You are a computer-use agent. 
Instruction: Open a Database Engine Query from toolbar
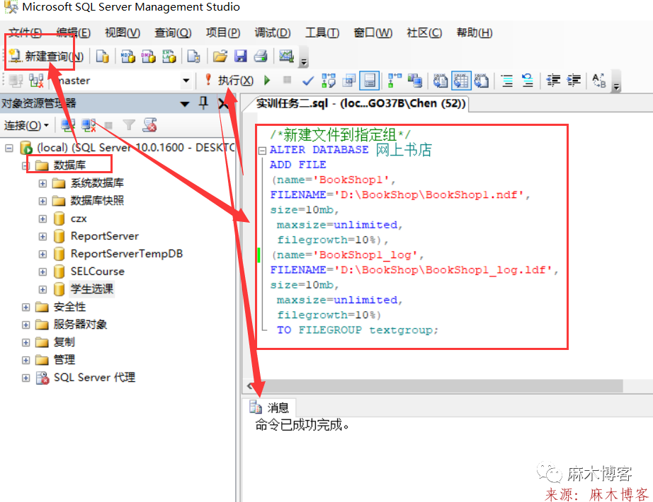[103, 56]
